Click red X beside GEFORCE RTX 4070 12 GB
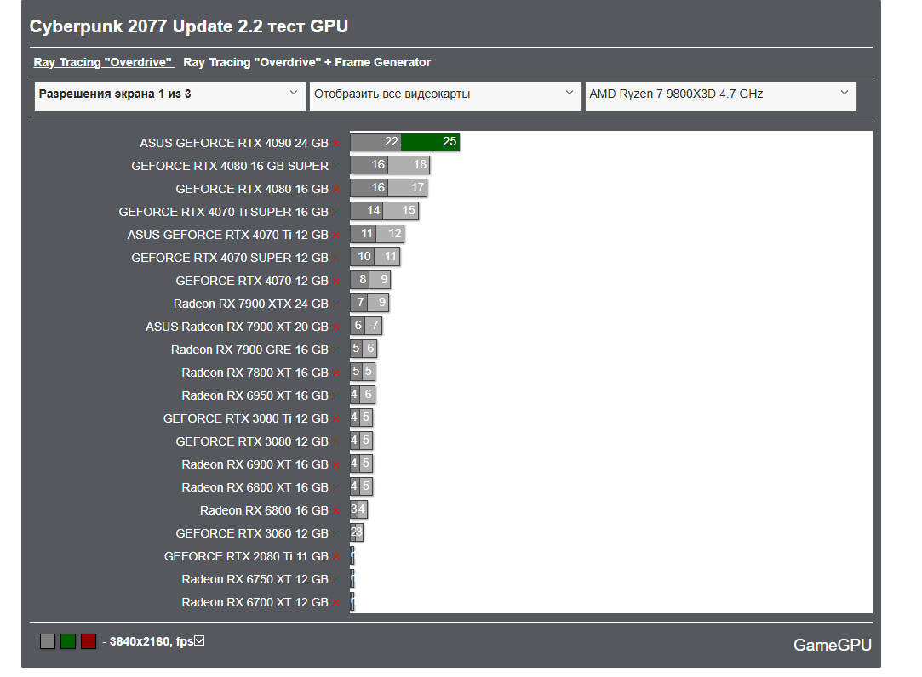The width and height of the screenshot is (922, 677). pos(335,282)
